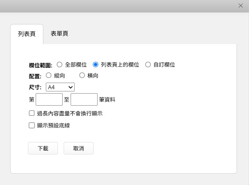Viewport: 249px width, 185px height.
Task: Pick the 自訂欄位 radio option
Action: tap(148, 64)
